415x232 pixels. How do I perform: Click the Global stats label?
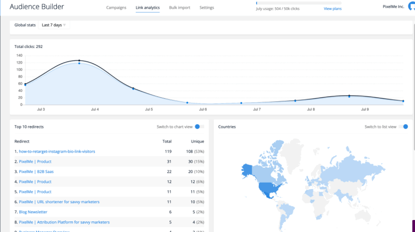tap(25, 25)
